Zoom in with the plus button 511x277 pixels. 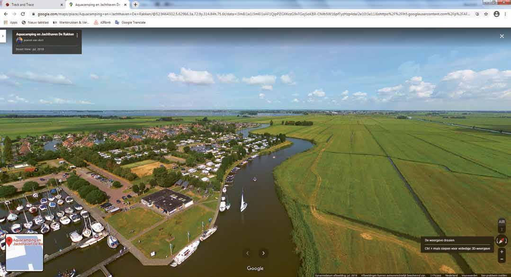(502, 252)
